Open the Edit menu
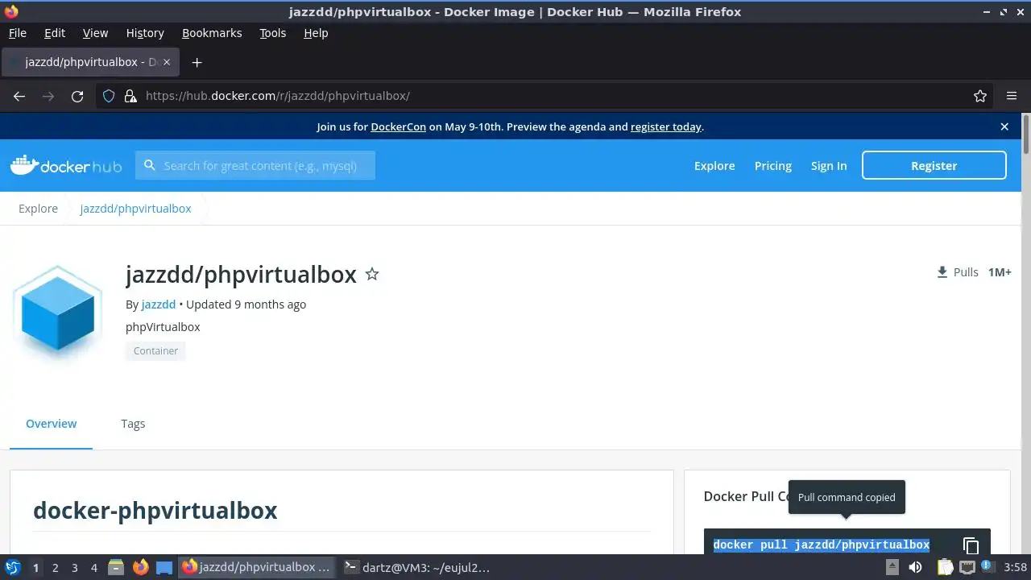 coord(55,33)
